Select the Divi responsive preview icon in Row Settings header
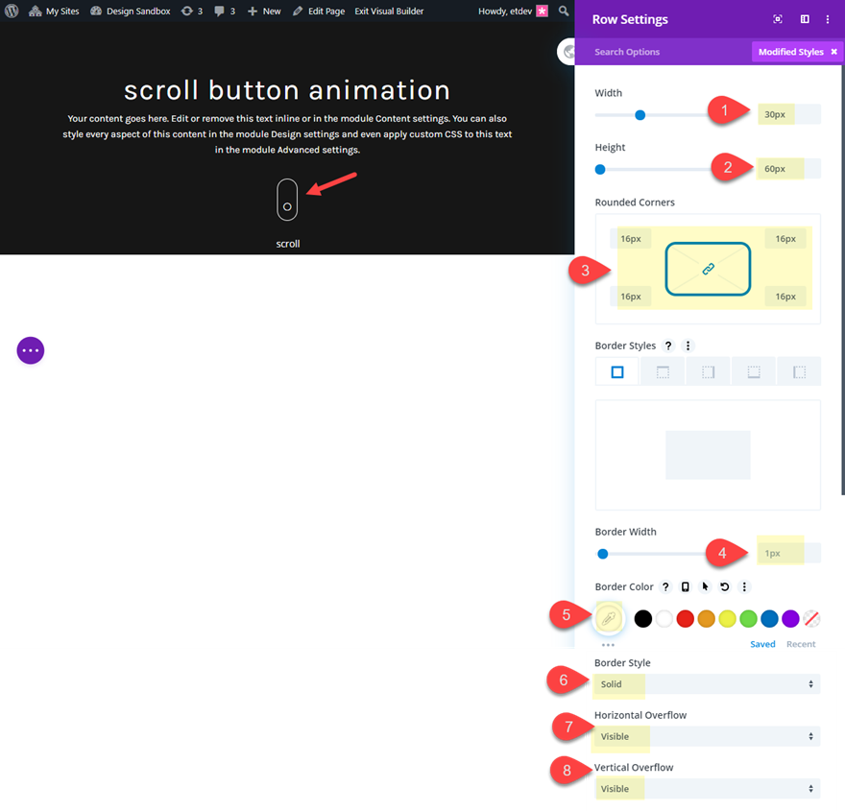The image size is (845, 811). (x=778, y=18)
